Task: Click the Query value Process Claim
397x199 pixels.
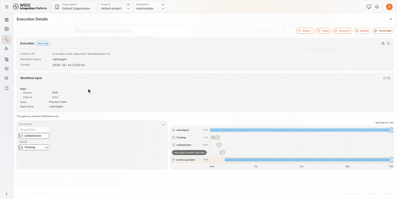Action: 58,102
